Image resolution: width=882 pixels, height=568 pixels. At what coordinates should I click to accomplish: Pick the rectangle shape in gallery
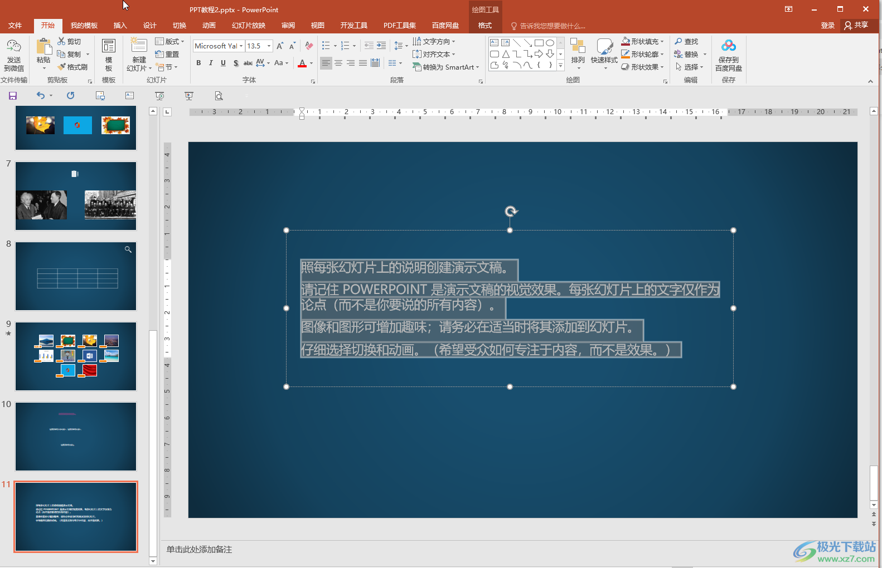click(x=539, y=43)
